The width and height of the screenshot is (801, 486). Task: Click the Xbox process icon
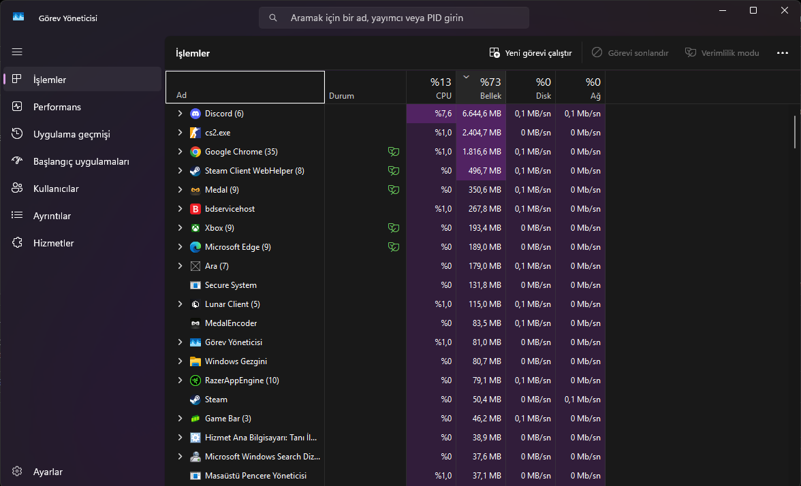(x=195, y=228)
